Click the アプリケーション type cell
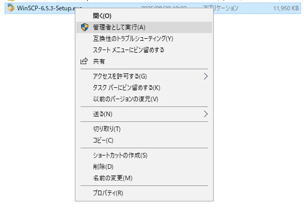The width and height of the screenshot is (304, 204). coord(220,8)
